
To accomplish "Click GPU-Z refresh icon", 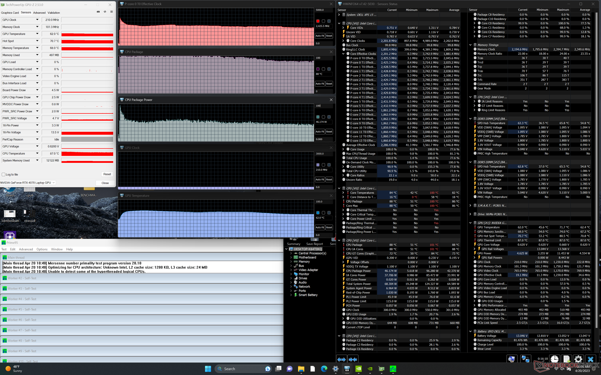I will pos(105,12).
